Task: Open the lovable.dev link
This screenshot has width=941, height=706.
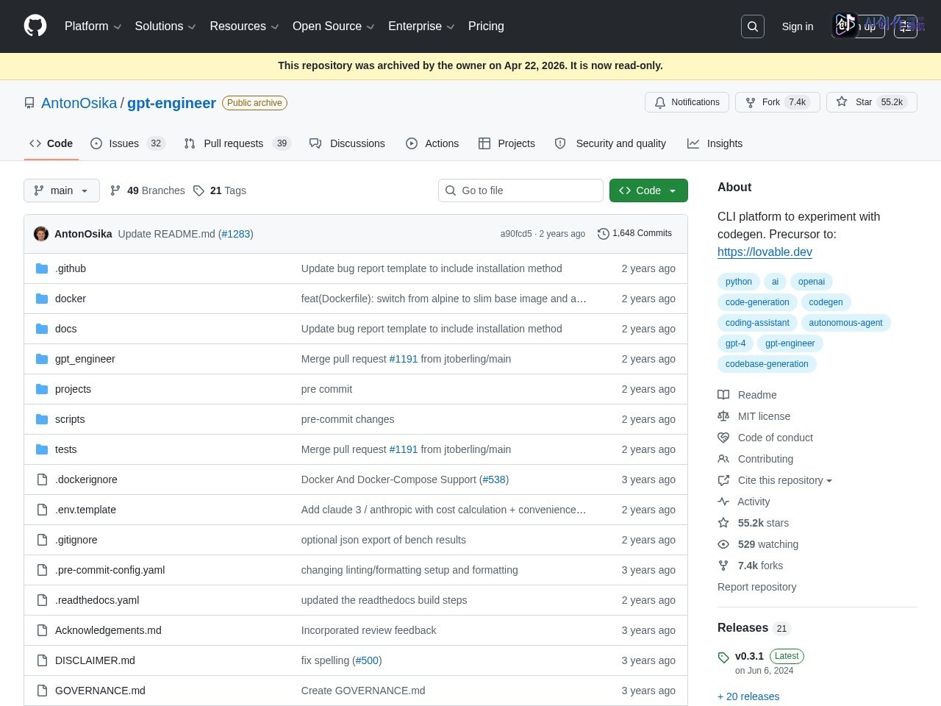Action: 765,252
